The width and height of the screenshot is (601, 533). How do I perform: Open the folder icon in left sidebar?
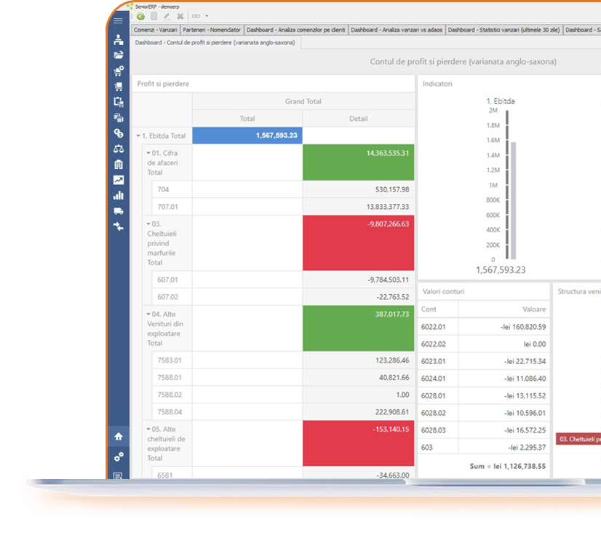point(119,55)
